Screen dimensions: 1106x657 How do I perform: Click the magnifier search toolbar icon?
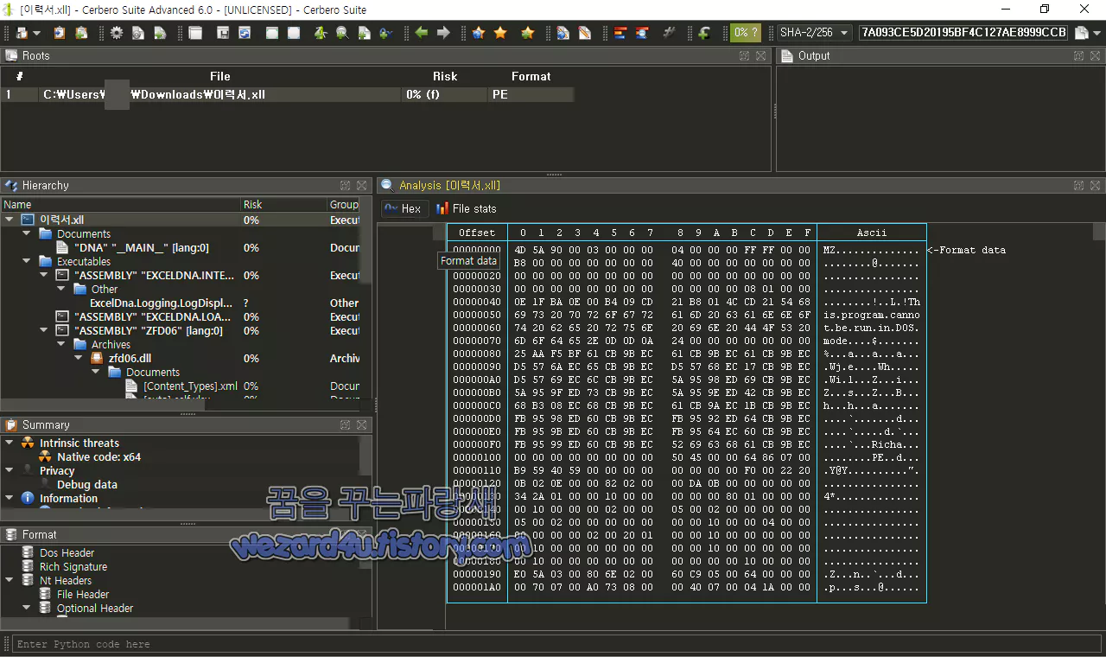click(x=342, y=33)
